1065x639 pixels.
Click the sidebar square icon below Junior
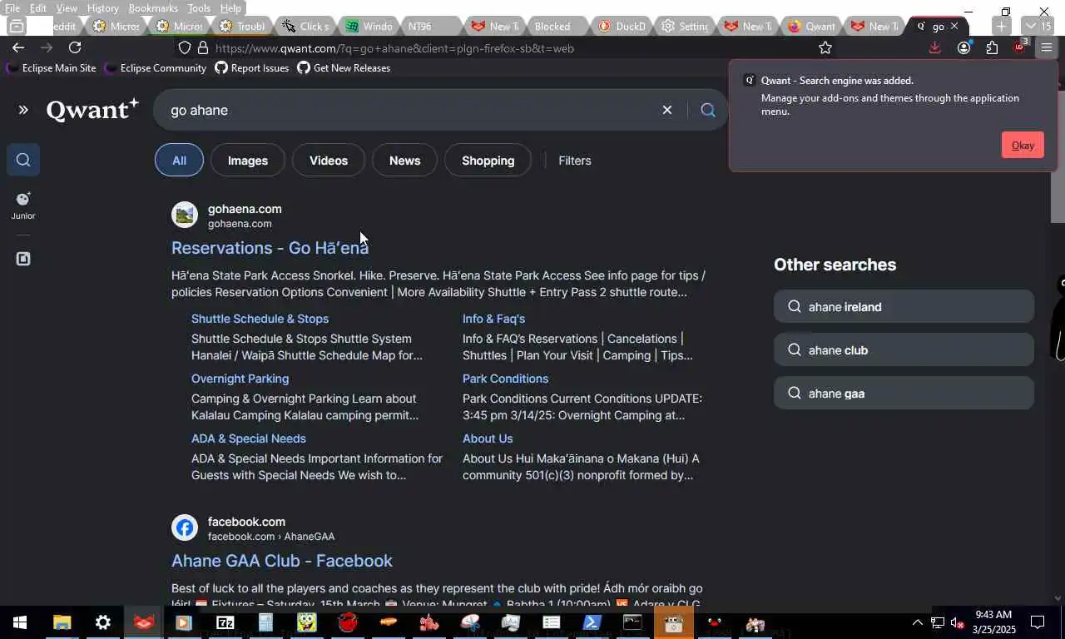(x=23, y=259)
